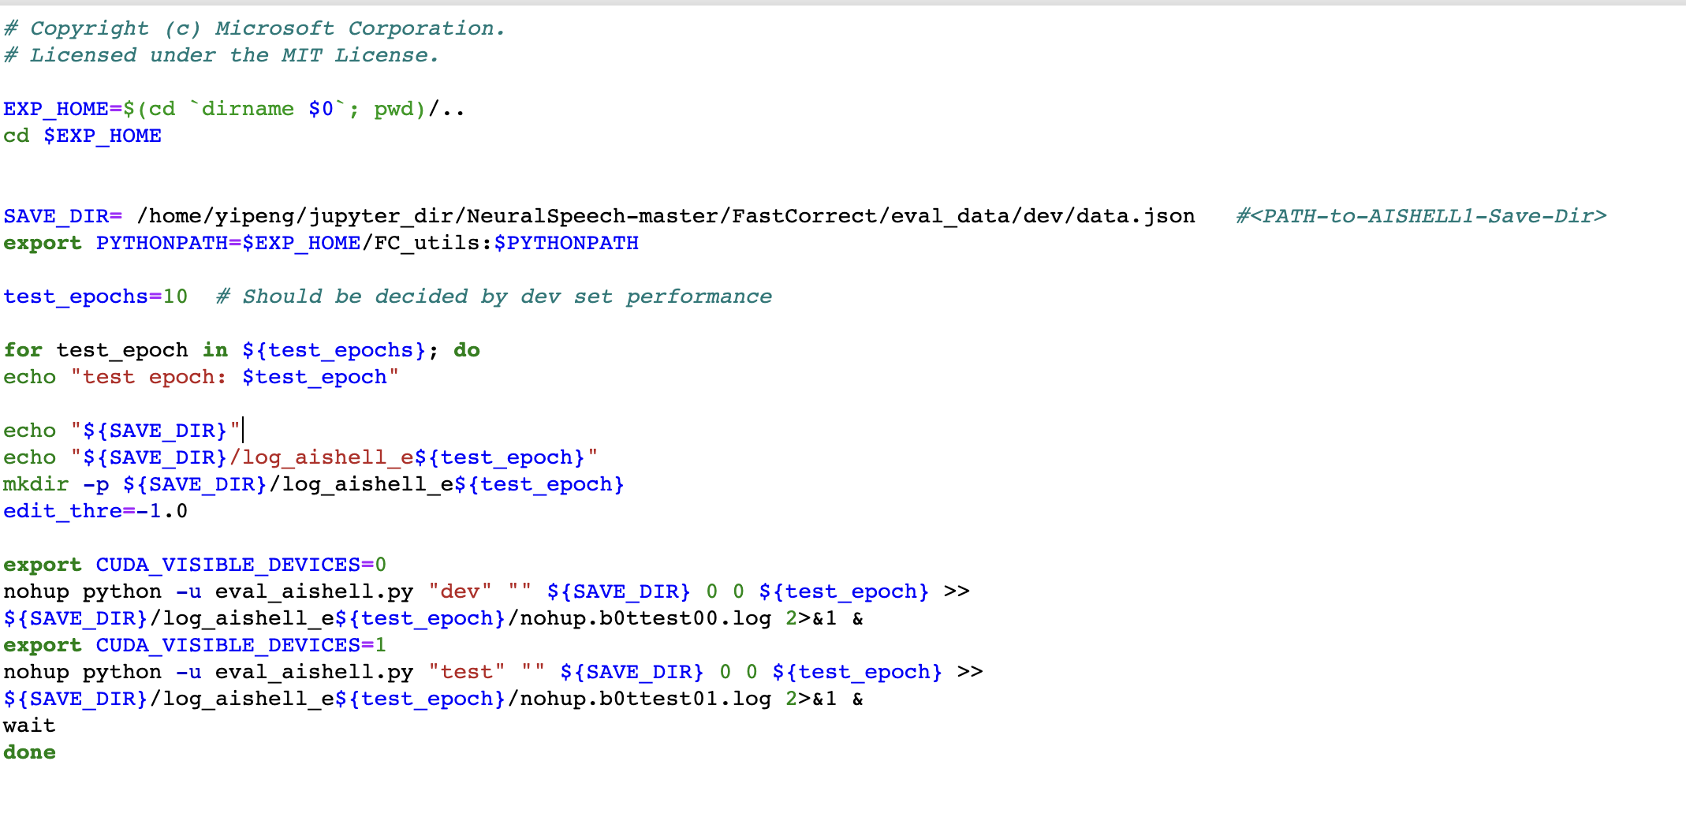Viewport: 1686px width, 817px height.
Task: Click the test_epochs=10 assignment
Action: pyautogui.click(x=95, y=297)
